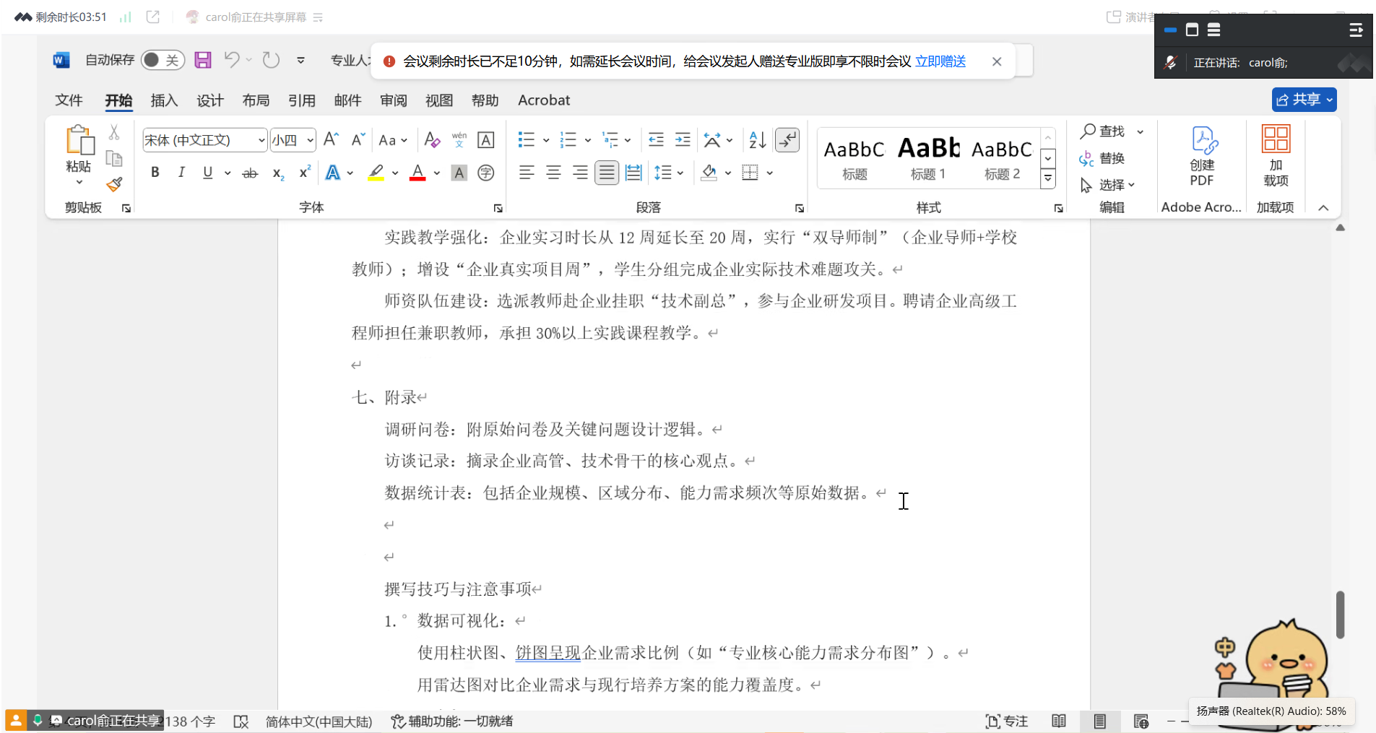Screen dimensions: 1376x733
Task: Expand the styles gallery list
Action: (x=1047, y=178)
